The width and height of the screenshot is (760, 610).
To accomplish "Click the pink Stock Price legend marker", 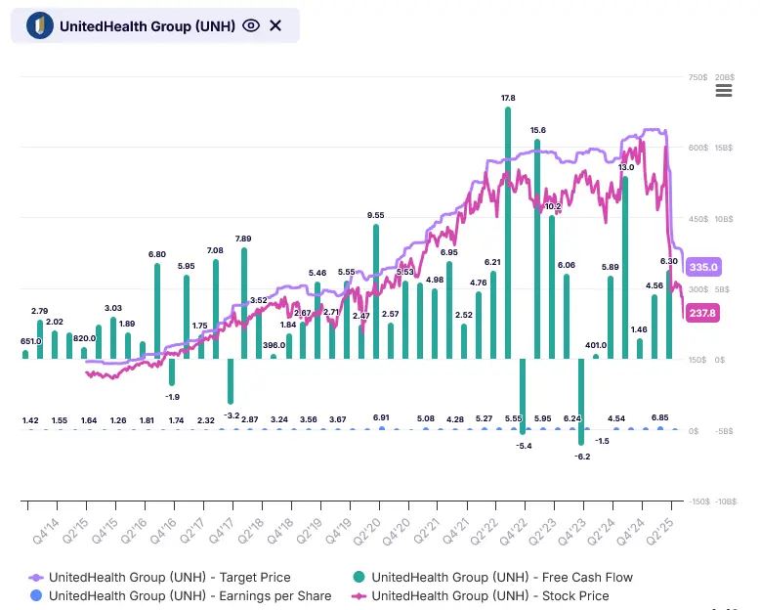I will [359, 596].
